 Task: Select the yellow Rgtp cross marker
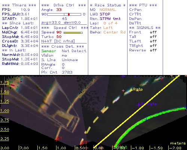point(131,90)
